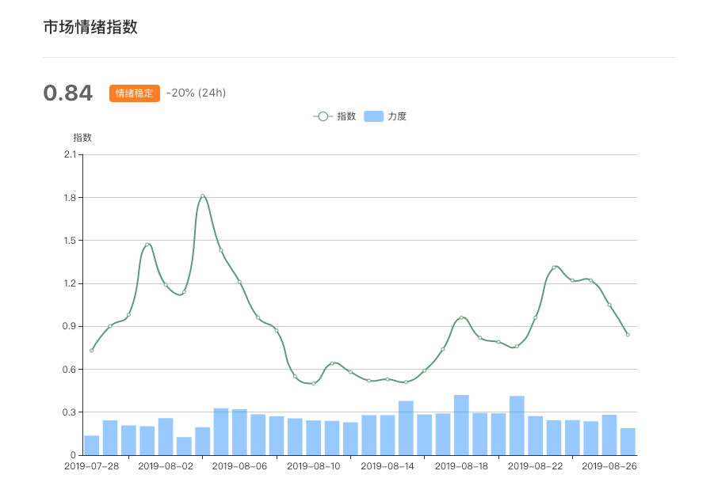Select the line peak point near 1.47
This screenshot has height=486, width=714.
147,245
